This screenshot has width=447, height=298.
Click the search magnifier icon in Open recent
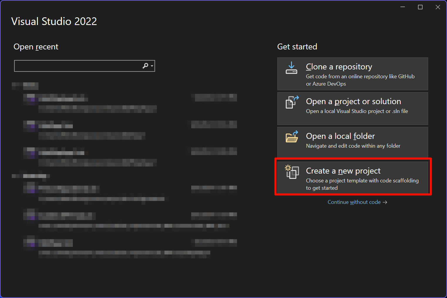pos(145,66)
